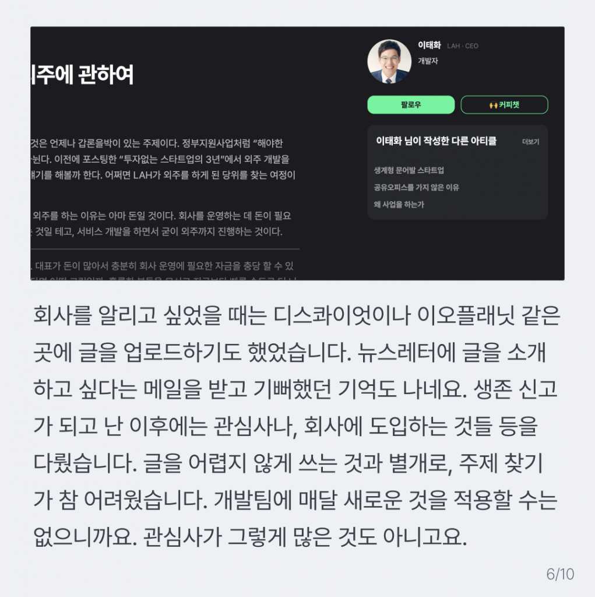This screenshot has height=597, width=595.
Task: Click the faded paragraph about 대표가 돈이 많아서
Action: pos(163,270)
